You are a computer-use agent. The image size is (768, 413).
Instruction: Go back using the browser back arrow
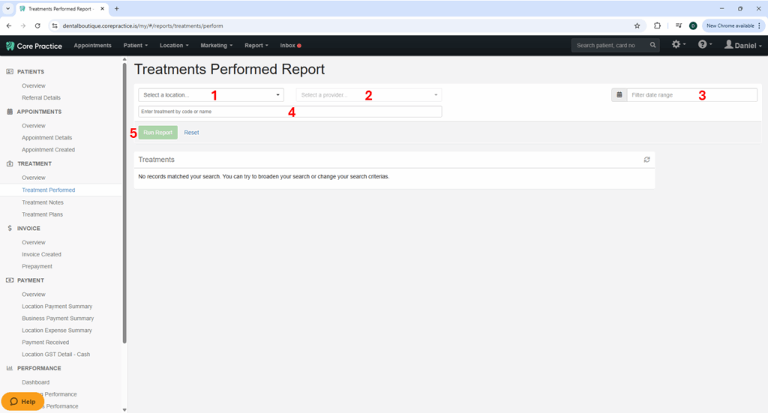pos(9,26)
